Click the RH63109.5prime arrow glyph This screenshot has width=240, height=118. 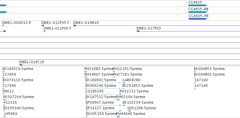tap(118, 100)
